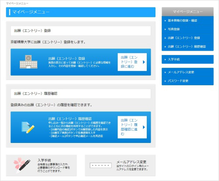Click the 出願（エントリー）履歴確認に進む button
The height and width of the screenshot is (181, 219).
click(x=132, y=127)
